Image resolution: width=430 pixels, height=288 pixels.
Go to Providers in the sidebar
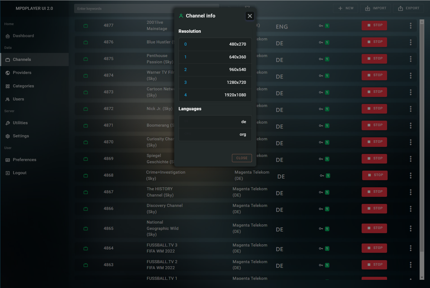22,73
